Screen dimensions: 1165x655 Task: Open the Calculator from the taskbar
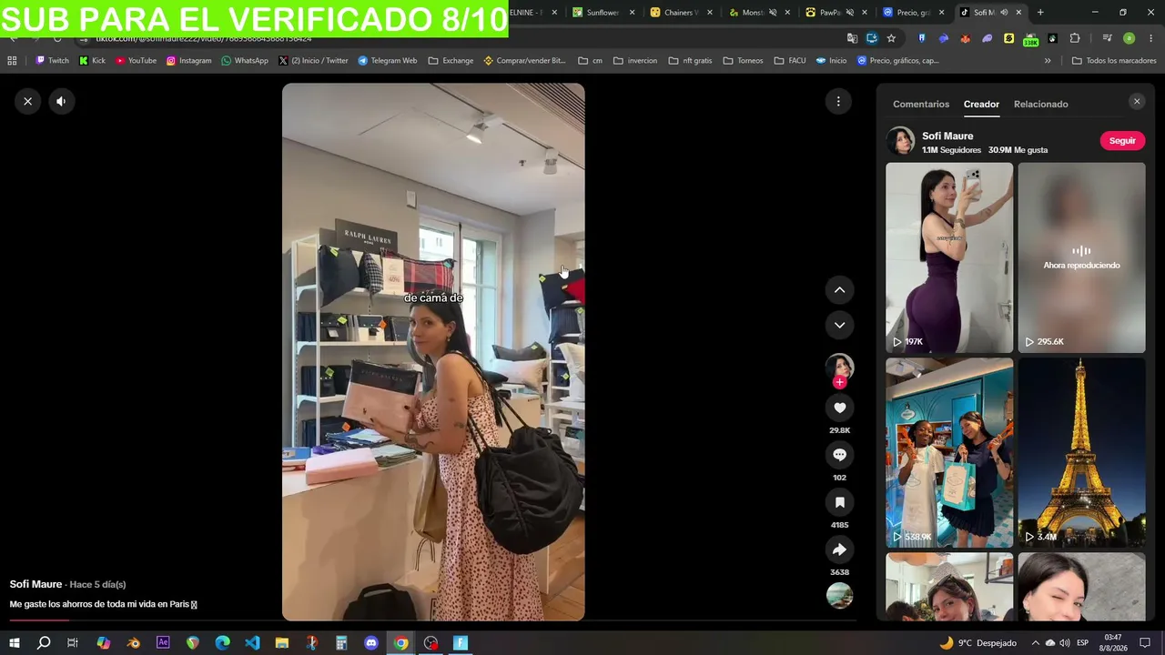341,643
